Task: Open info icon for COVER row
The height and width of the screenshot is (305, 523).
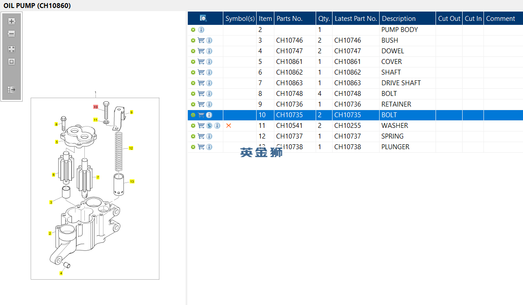Action: 209,62
